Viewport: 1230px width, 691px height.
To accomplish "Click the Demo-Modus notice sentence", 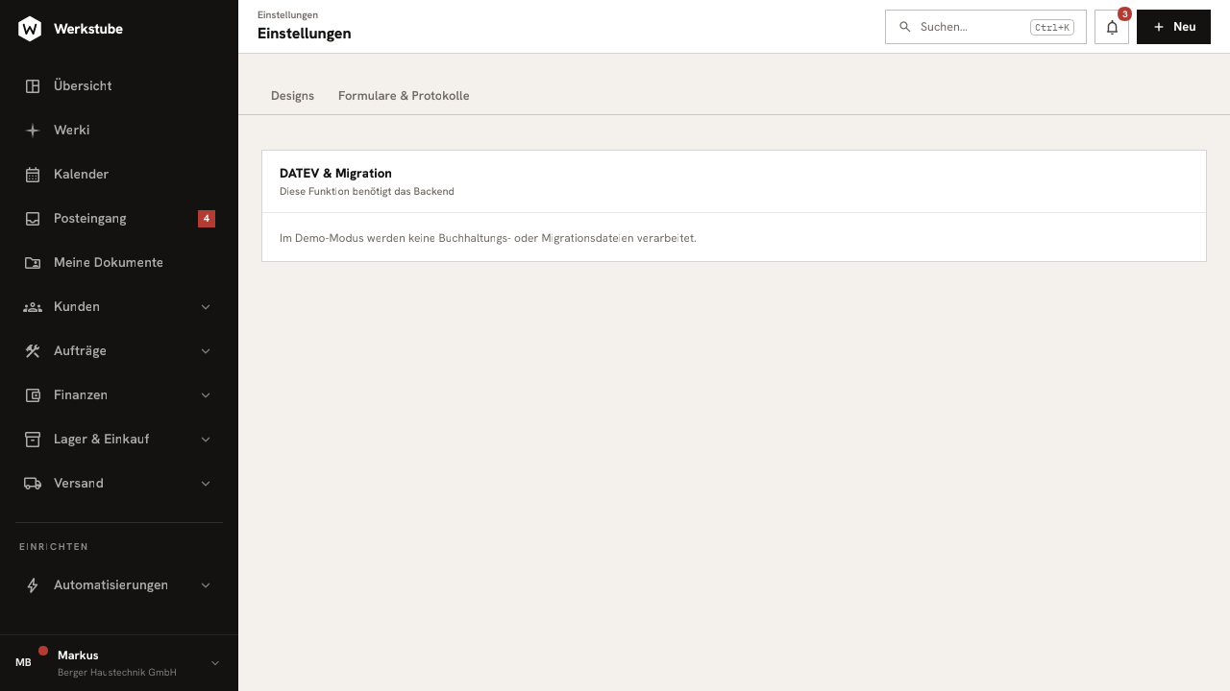I will [x=488, y=238].
